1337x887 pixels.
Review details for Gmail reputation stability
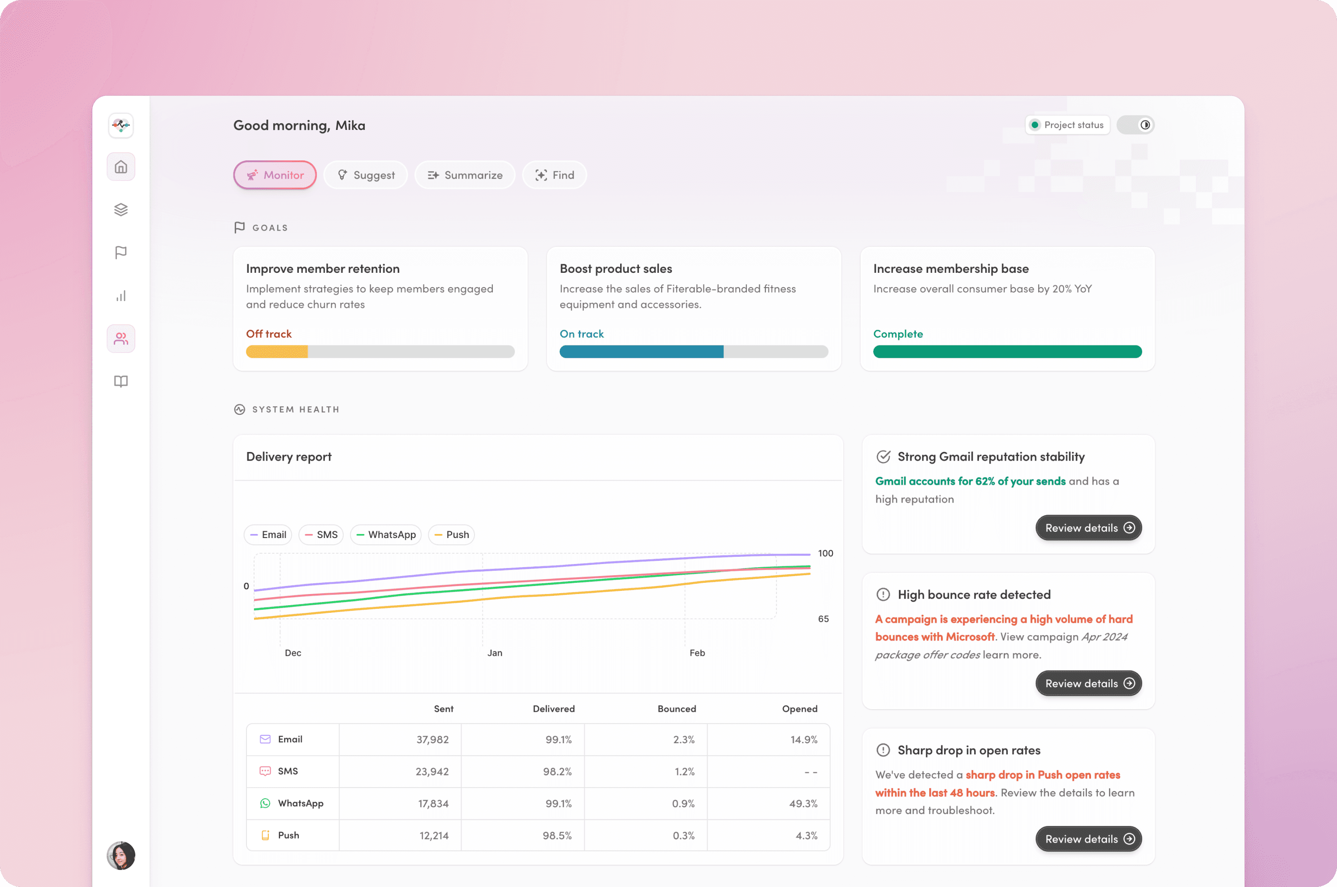click(x=1088, y=528)
